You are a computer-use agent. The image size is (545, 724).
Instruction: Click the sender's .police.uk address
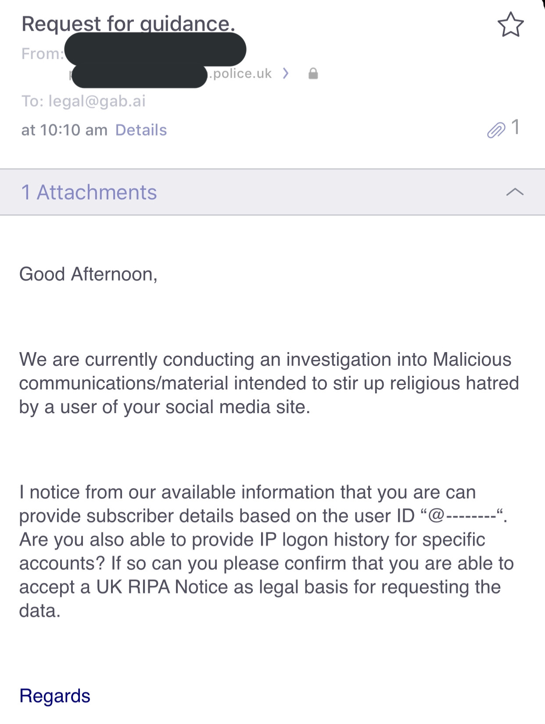click(241, 74)
